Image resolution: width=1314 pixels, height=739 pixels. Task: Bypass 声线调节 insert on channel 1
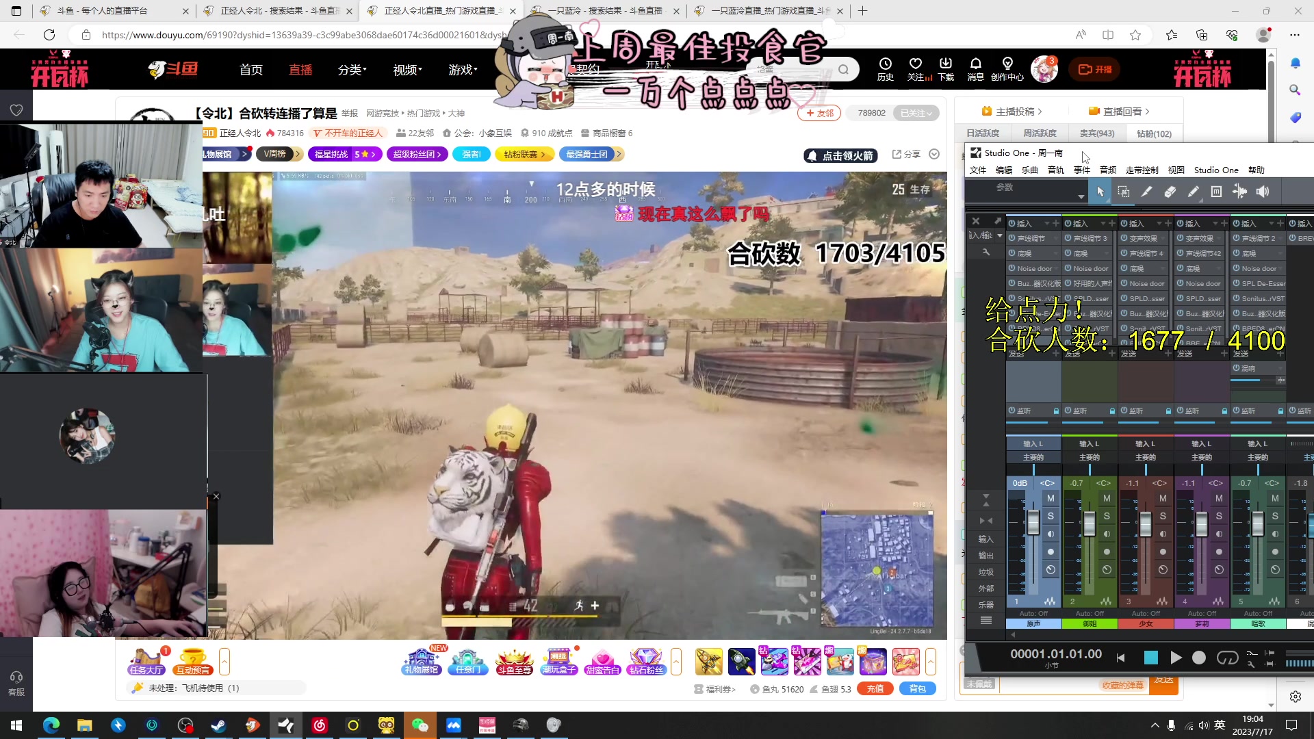tap(1012, 238)
